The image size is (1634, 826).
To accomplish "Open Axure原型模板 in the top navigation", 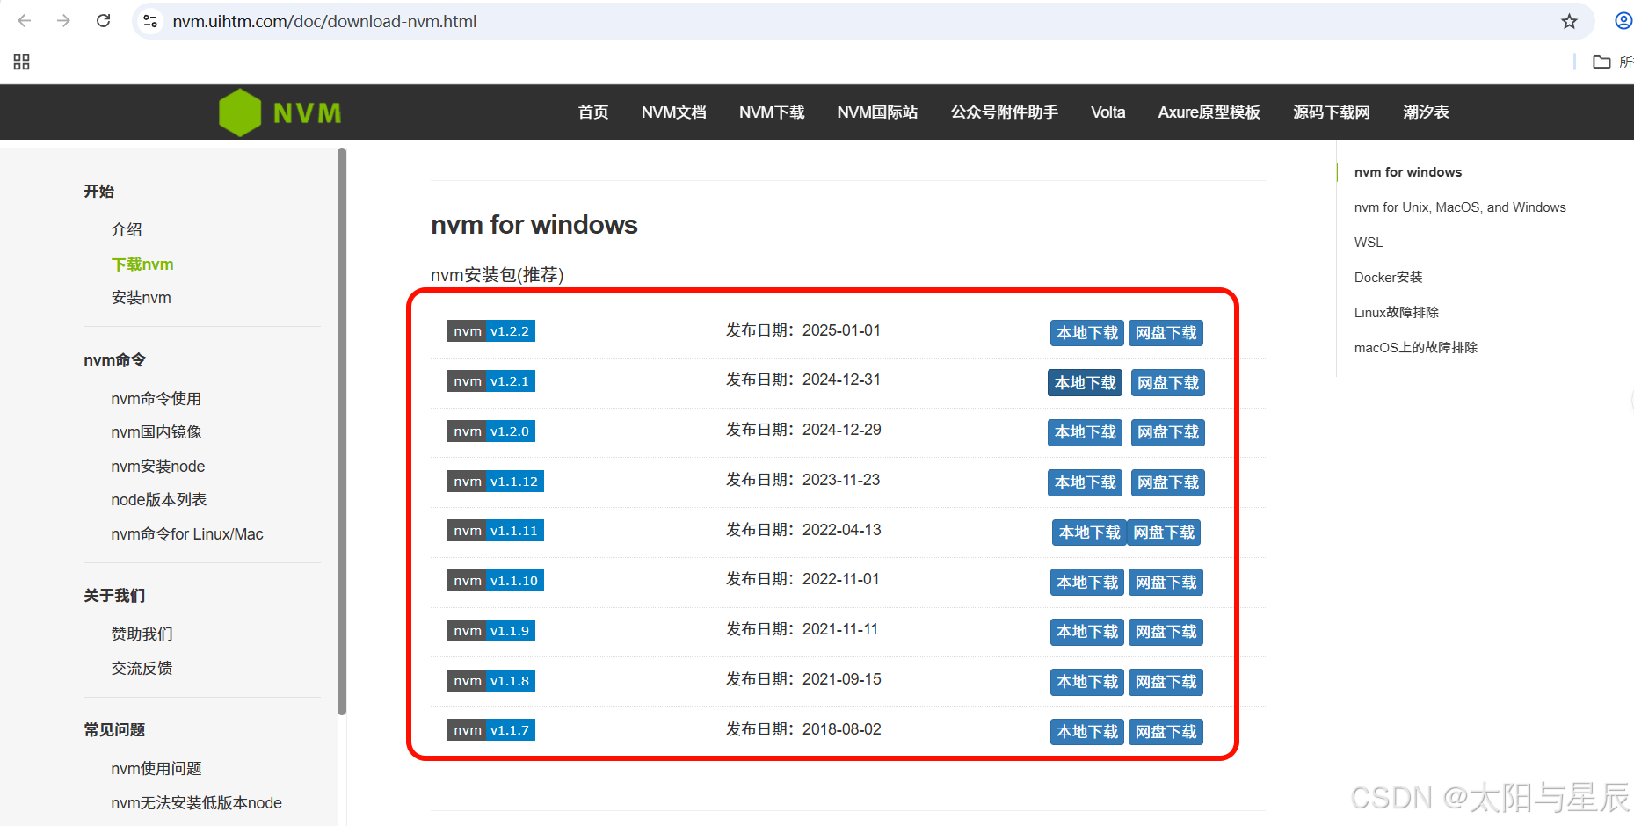I will [x=1209, y=112].
